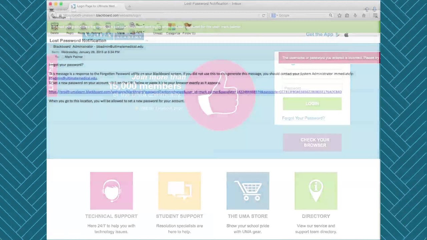
Task: Show the bookmarks list icon
Action: pos(347,15)
